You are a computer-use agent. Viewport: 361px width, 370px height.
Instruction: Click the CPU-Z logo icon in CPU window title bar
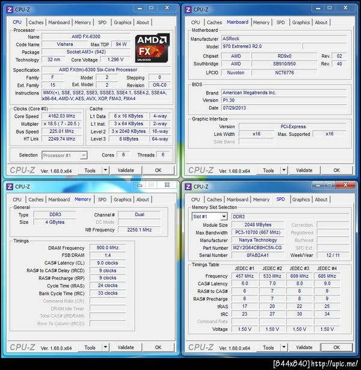tap(10, 10)
